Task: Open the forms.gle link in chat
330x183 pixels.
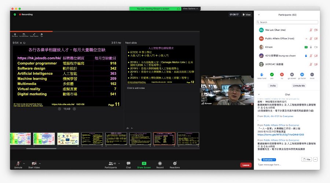Action: click(x=281, y=135)
